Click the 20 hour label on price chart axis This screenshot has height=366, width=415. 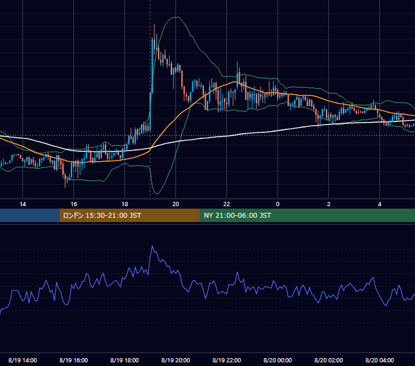click(176, 204)
